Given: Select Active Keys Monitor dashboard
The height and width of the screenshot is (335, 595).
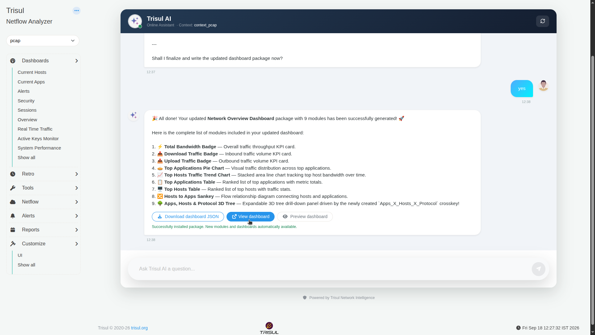Looking at the screenshot, I should point(38,139).
